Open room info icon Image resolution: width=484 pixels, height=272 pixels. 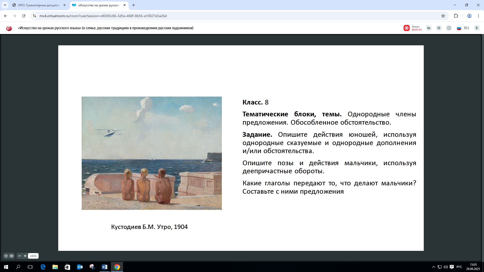point(439,28)
